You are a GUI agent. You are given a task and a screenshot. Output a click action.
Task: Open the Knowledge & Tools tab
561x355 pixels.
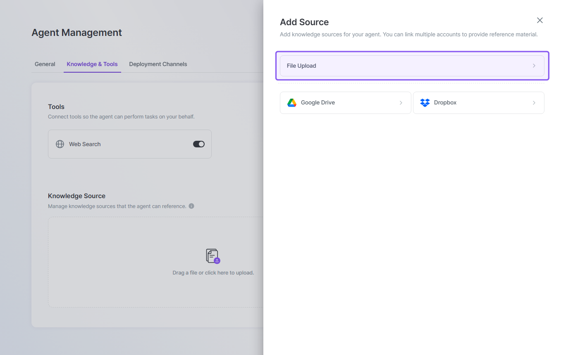[92, 64]
